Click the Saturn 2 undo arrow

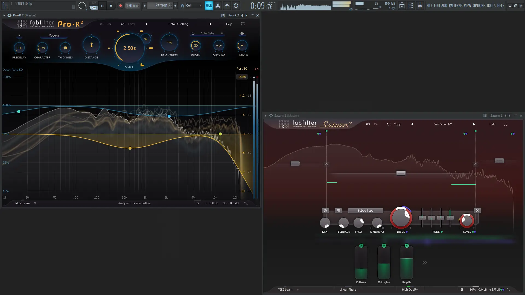click(x=368, y=124)
